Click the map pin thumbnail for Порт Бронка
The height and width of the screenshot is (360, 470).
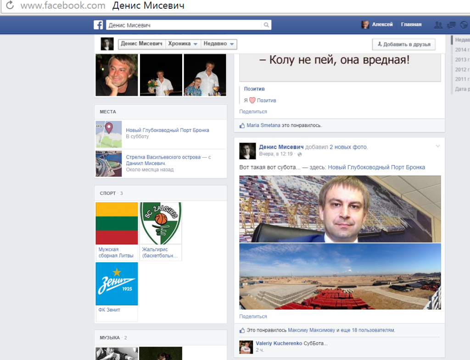click(x=108, y=134)
